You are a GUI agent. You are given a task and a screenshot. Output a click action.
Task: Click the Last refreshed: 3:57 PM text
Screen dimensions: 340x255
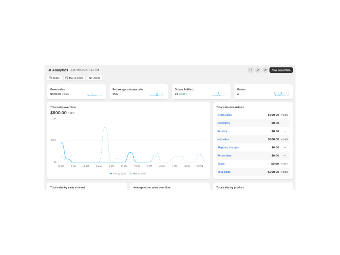coord(84,70)
